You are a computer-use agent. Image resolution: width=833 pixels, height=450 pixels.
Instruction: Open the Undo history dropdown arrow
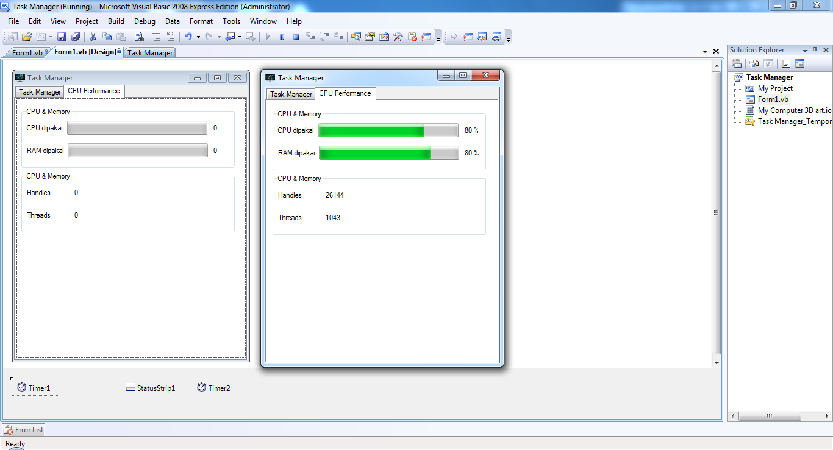(198, 37)
